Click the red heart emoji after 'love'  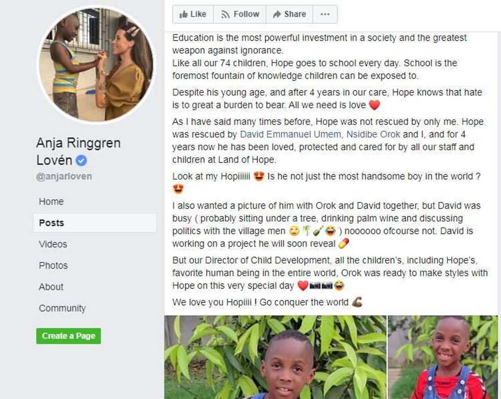pyautogui.click(x=374, y=105)
